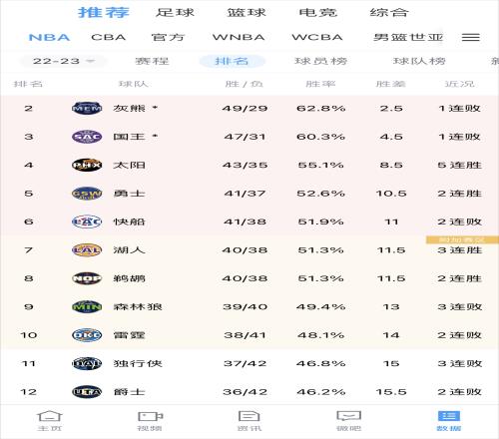Viewport: 499px width, 439px height.
Task: Click the 胜/负 column header
Action: 245,84
